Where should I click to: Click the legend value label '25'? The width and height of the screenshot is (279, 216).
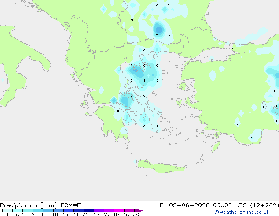85,214
